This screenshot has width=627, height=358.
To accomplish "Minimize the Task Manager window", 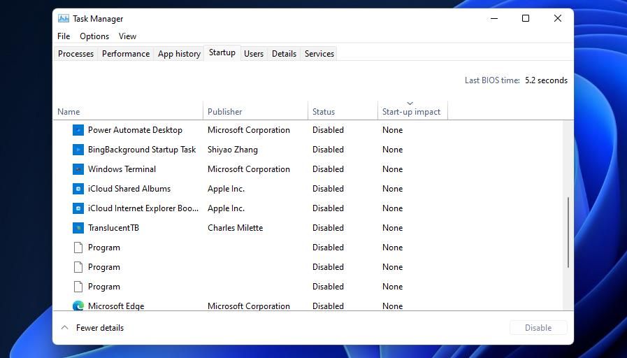I will (x=494, y=18).
